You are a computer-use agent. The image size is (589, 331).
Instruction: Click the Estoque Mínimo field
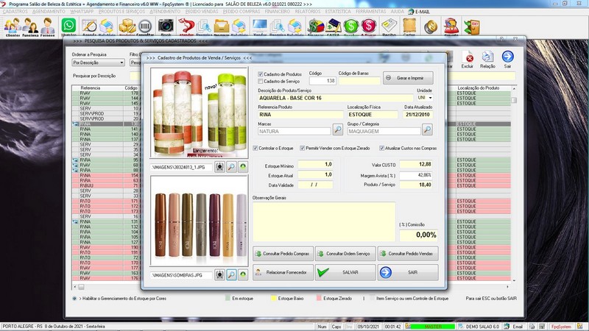click(x=316, y=164)
